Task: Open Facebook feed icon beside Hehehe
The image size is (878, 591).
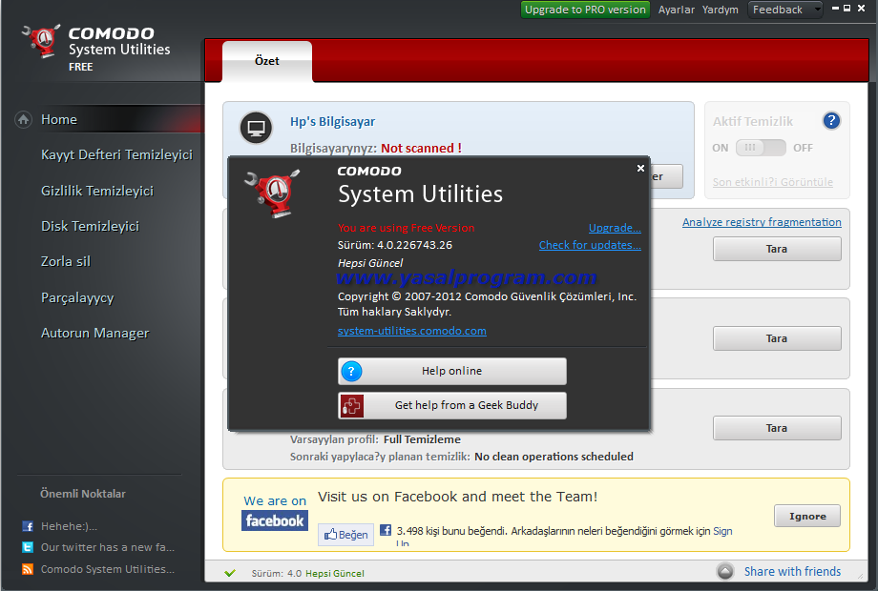Action: 28,526
